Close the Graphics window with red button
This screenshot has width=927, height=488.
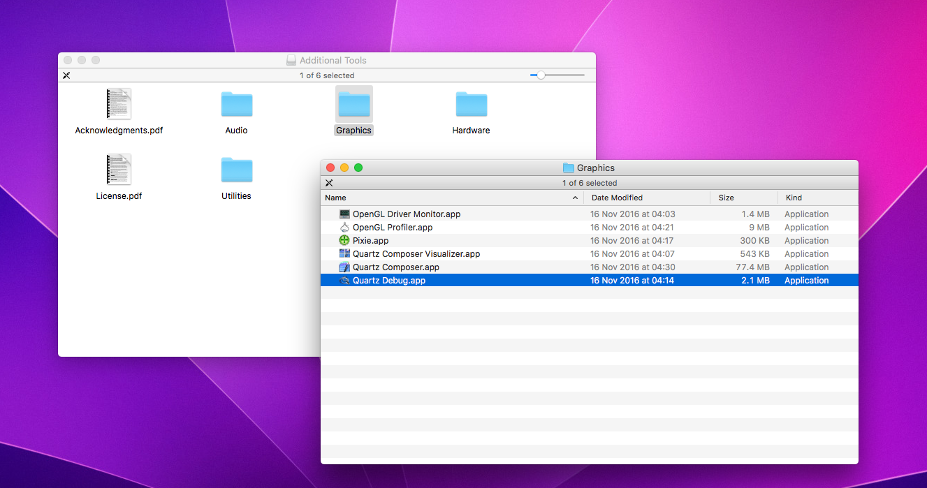point(330,168)
